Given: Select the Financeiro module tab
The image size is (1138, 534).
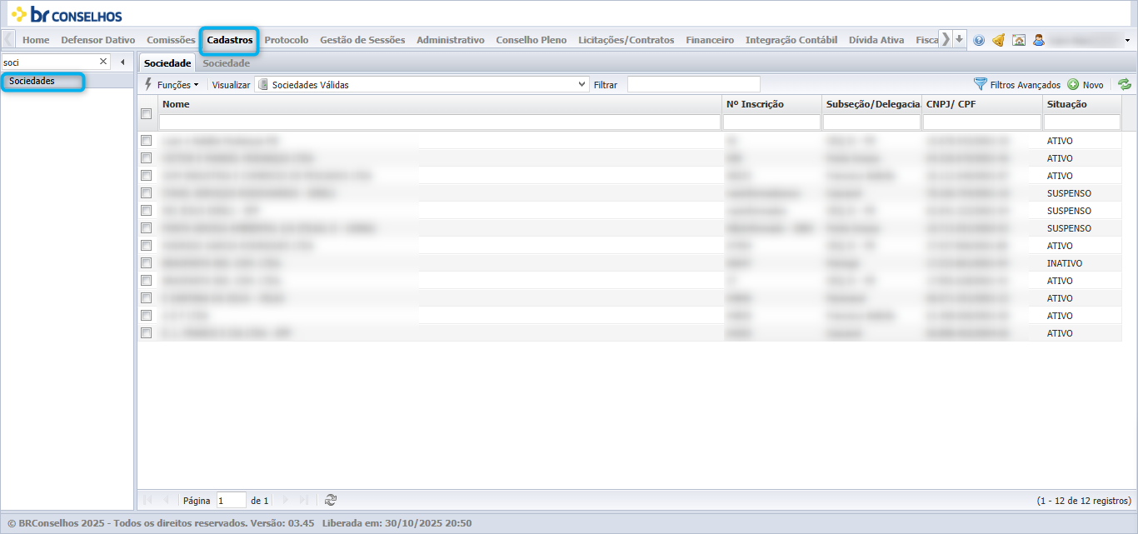Looking at the screenshot, I should point(710,40).
